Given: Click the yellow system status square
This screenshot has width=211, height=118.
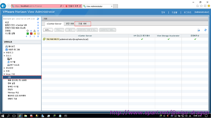Looking at the screenshot, I should click(35, 34).
